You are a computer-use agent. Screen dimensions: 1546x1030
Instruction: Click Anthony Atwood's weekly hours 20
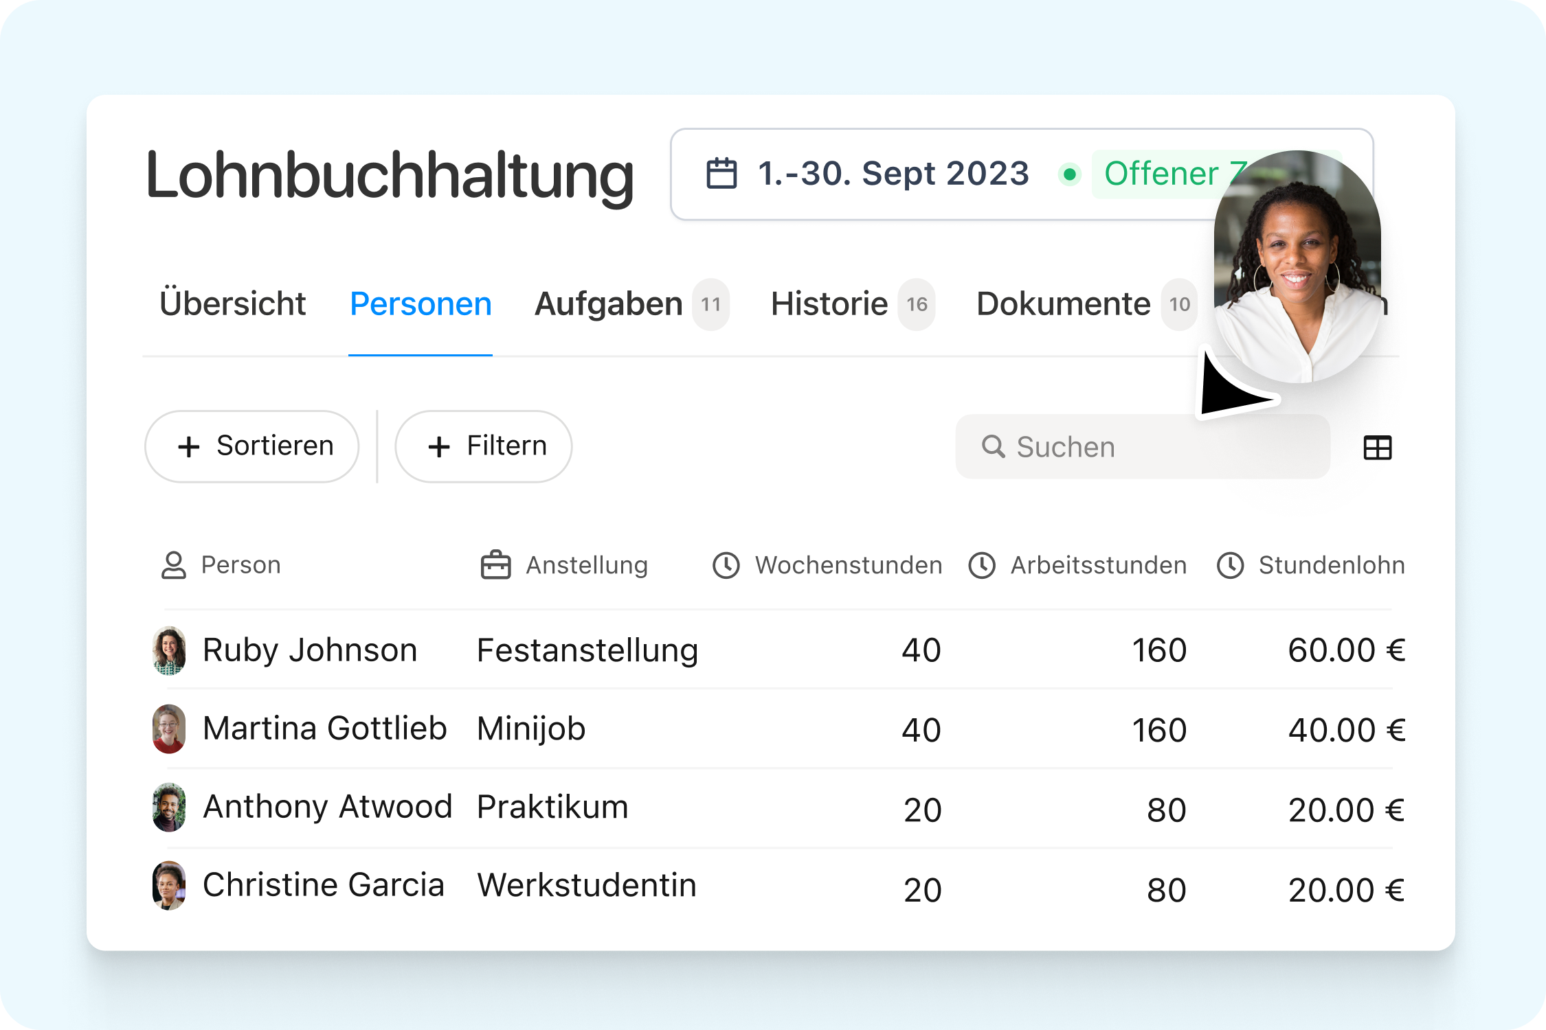[x=922, y=810]
